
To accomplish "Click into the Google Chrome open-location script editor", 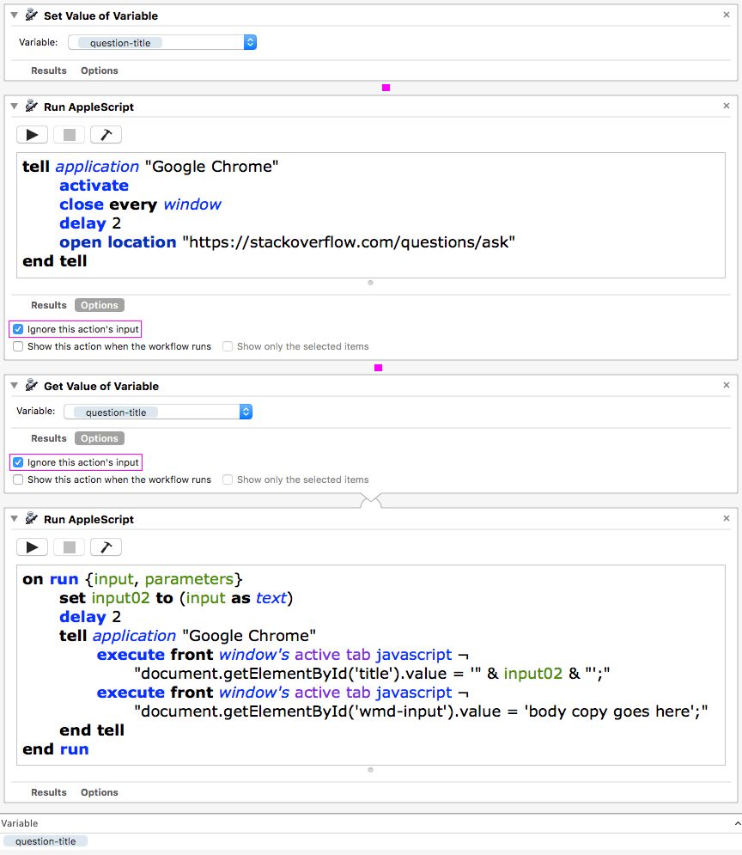I will (x=370, y=215).
